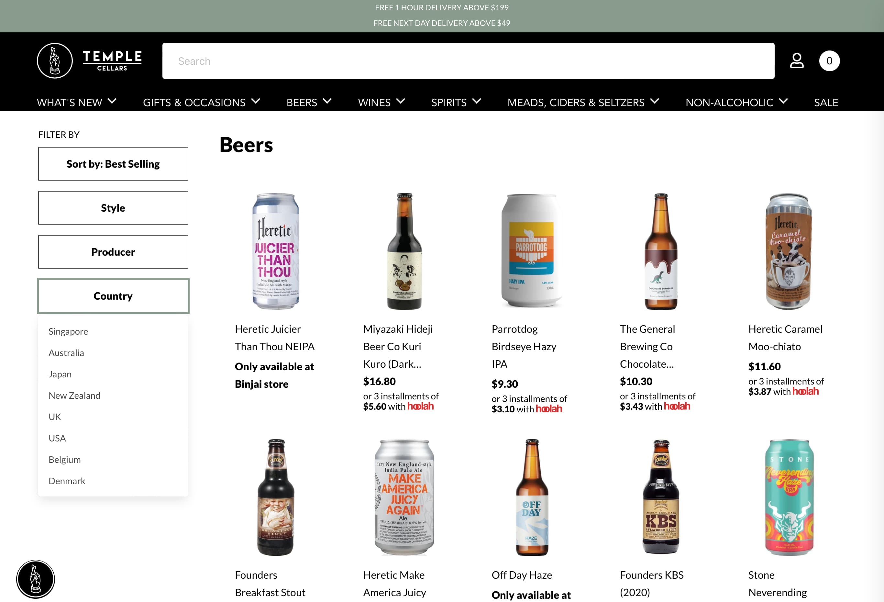Open the shopping cart counter icon
The width and height of the screenshot is (884, 602).
point(829,61)
